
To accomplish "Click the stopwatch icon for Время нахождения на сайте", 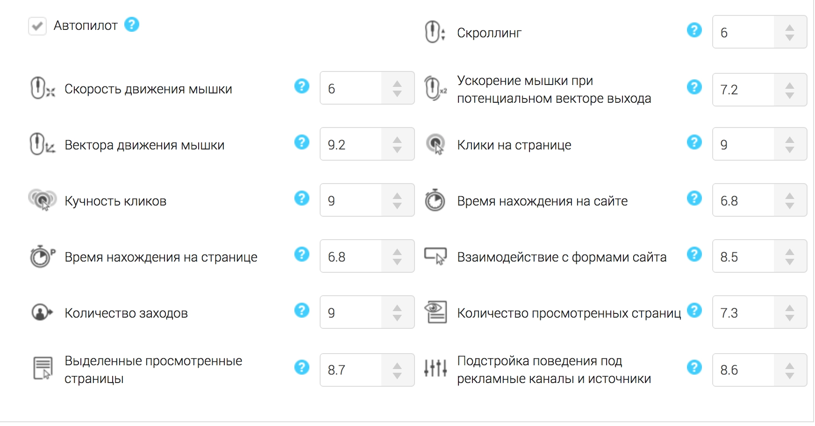I will tap(435, 200).
